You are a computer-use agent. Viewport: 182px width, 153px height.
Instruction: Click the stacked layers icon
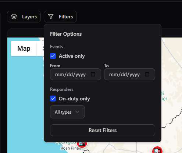click(14, 17)
